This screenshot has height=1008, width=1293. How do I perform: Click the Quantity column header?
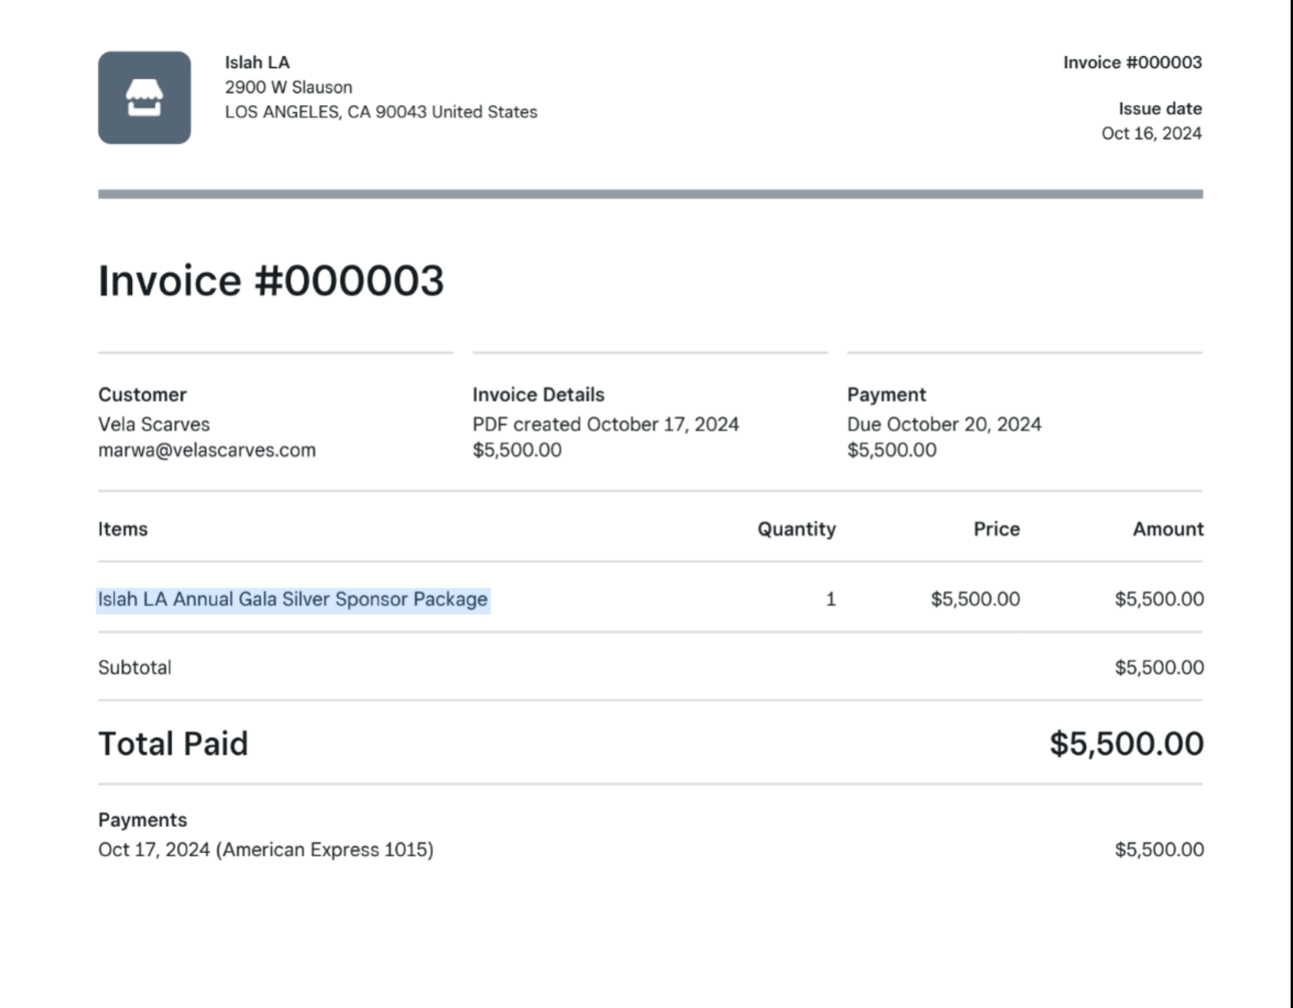pyautogui.click(x=796, y=529)
